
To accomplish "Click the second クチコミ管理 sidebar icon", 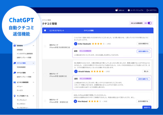I will [x=15, y=73].
